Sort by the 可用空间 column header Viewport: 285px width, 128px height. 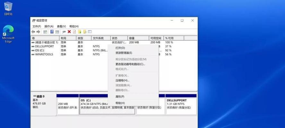pyautogui.click(x=156, y=38)
